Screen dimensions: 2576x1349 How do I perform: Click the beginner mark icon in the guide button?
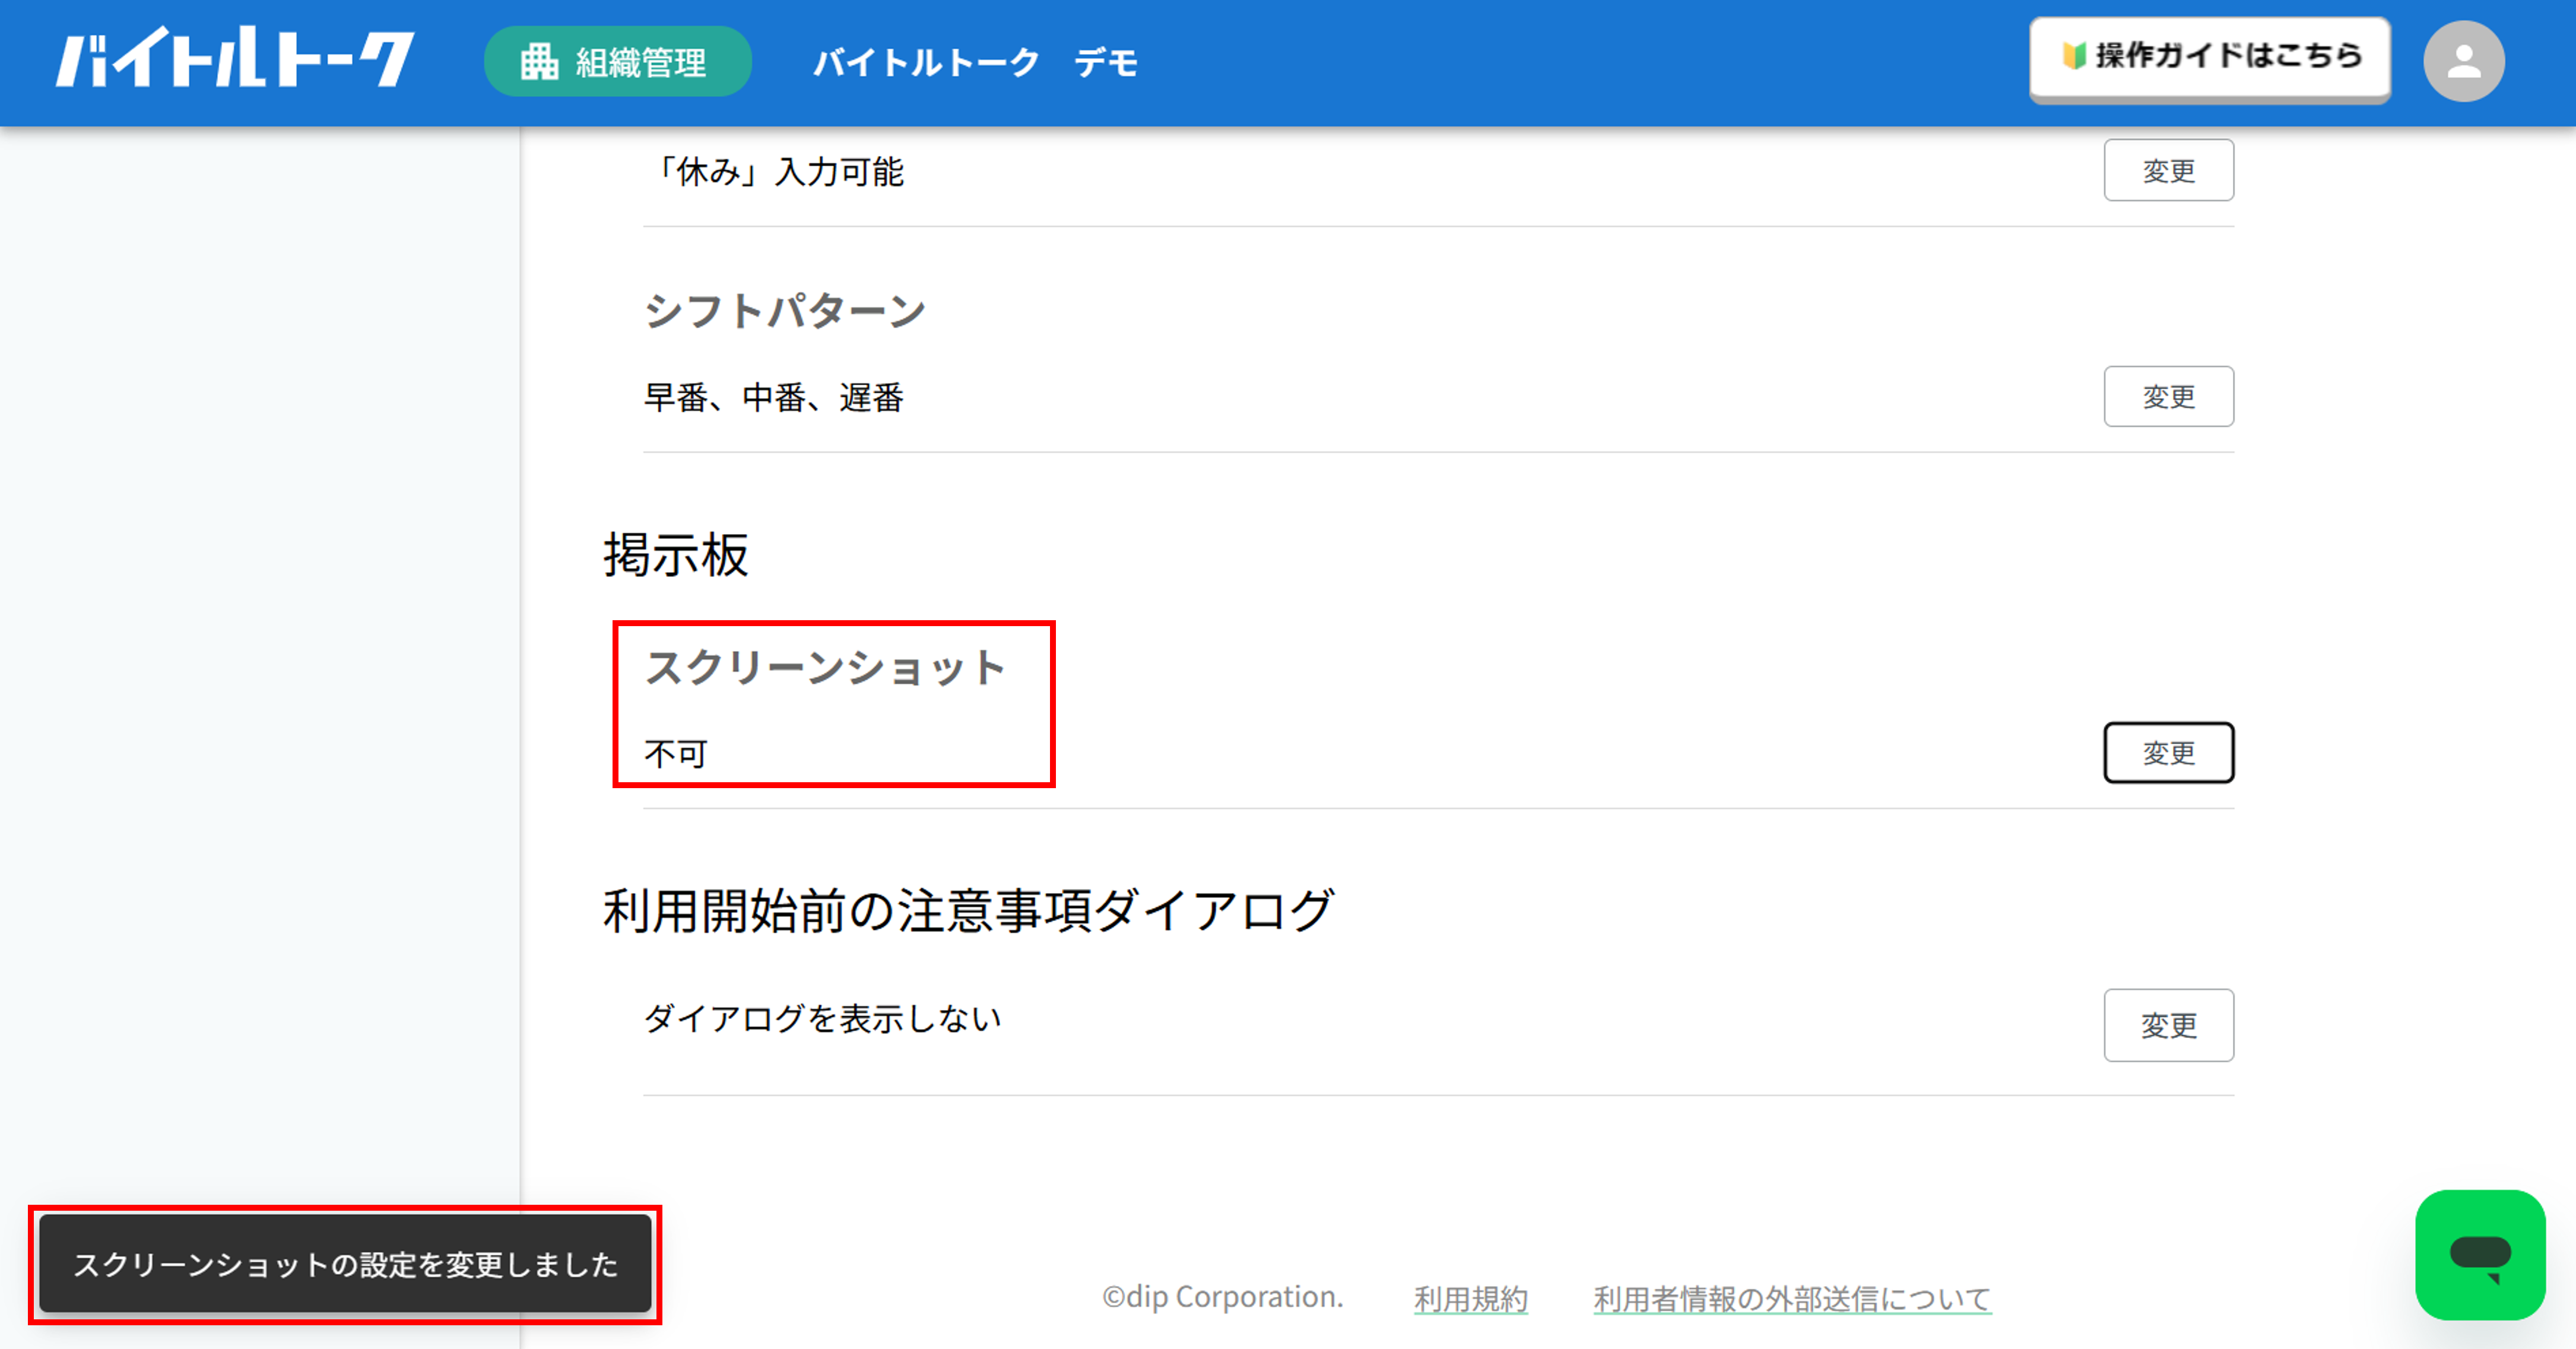[2073, 56]
